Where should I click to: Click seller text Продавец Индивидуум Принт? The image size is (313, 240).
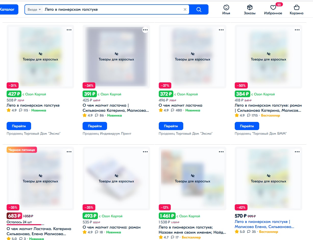[107, 133]
